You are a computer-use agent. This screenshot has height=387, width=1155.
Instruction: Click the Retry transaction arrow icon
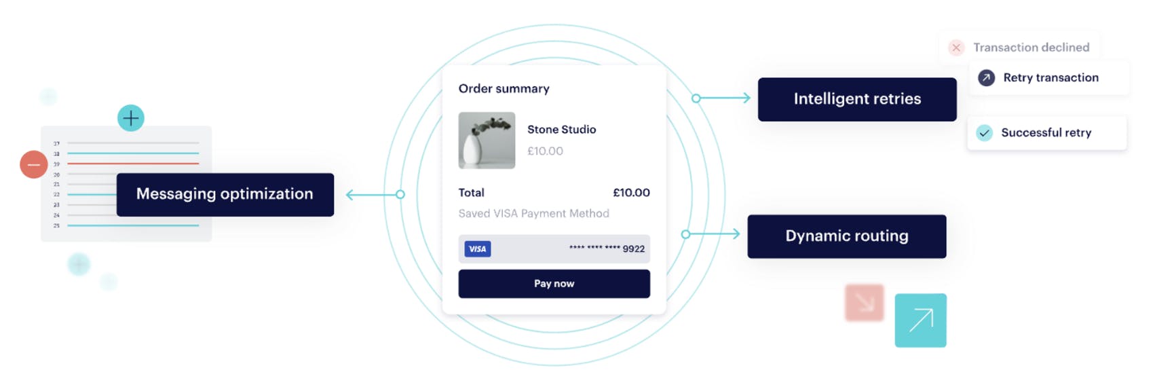coord(986,78)
